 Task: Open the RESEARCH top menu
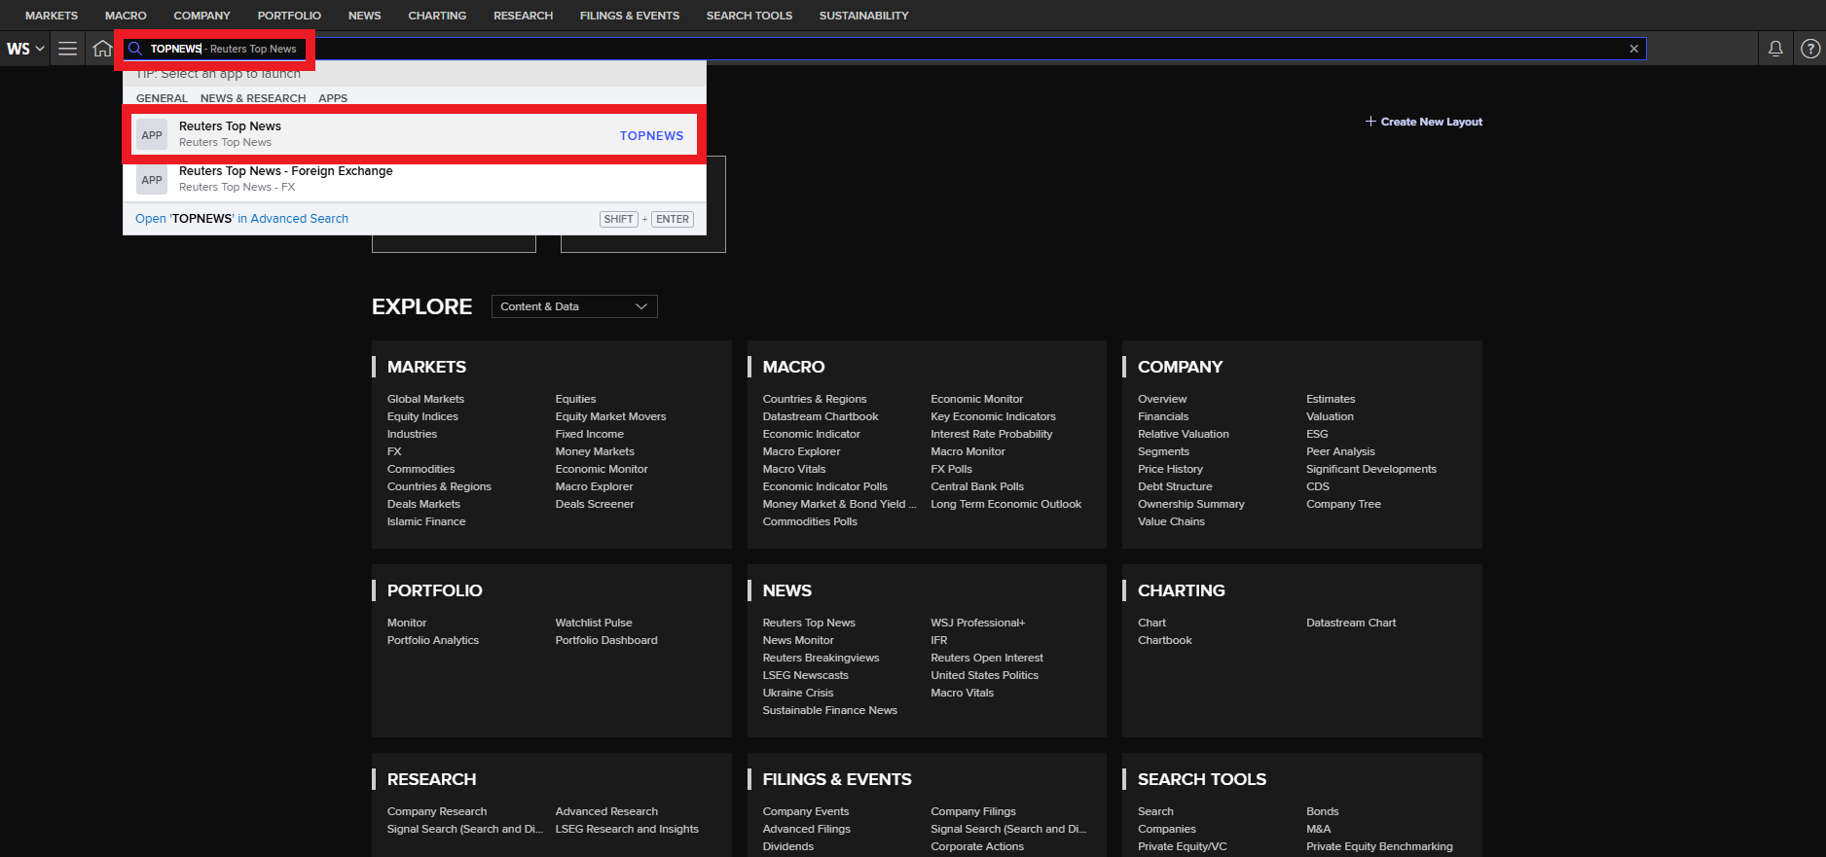click(523, 16)
